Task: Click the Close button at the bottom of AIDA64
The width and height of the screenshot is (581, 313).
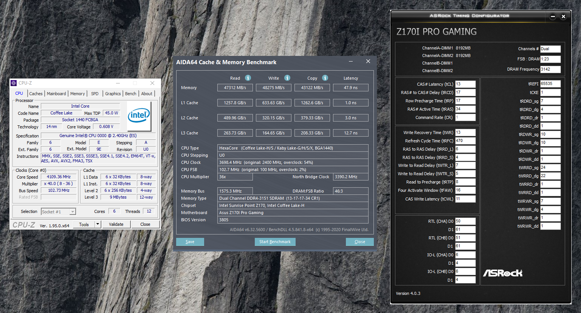Action: pos(360,242)
